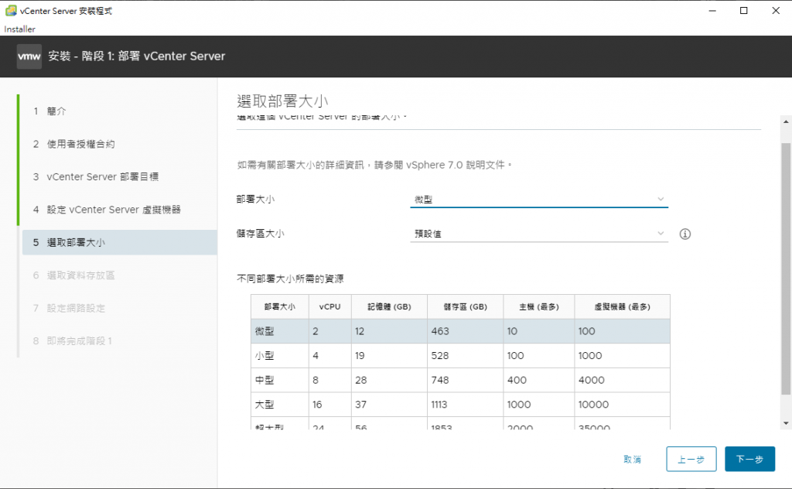Viewport: 792px width, 489px height.
Task: Select the 大型 table row
Action: (460, 405)
